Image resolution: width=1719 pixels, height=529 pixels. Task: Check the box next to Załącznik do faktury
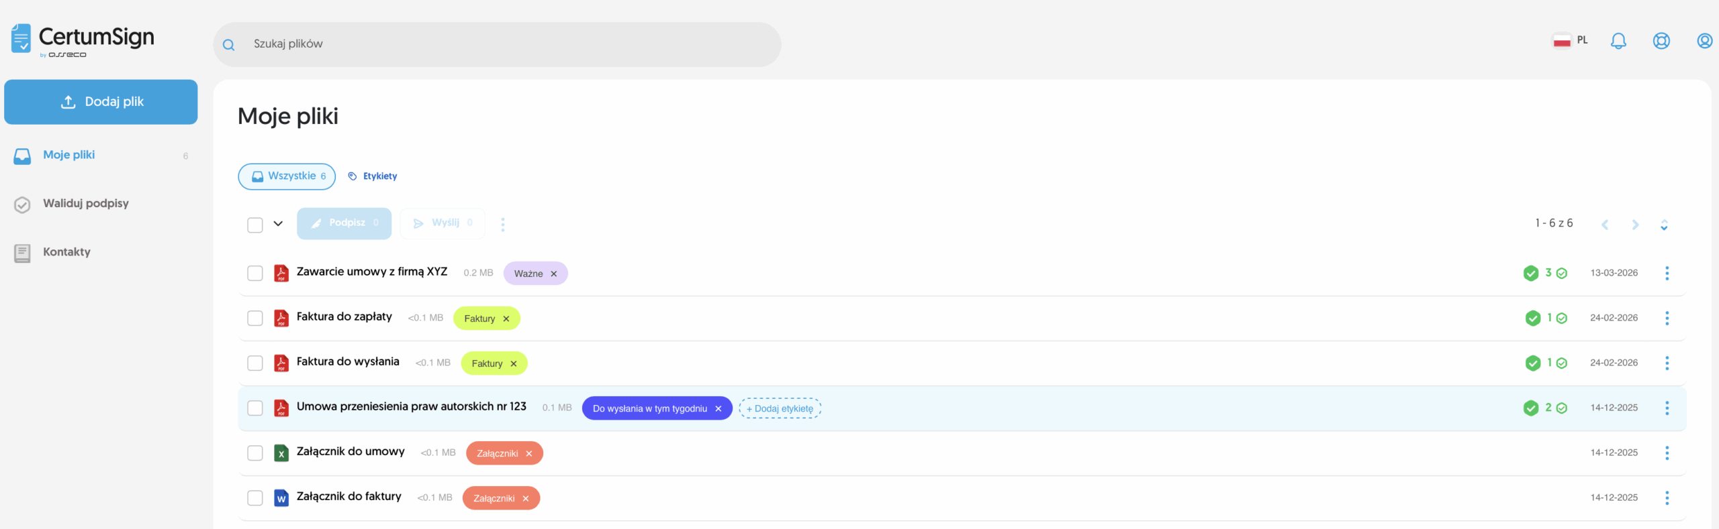255,498
